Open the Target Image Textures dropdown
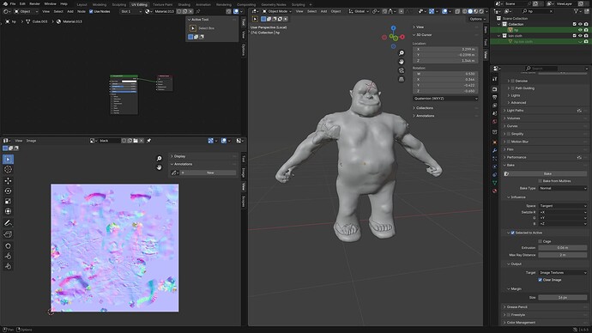592x333 pixels. tap(563, 272)
